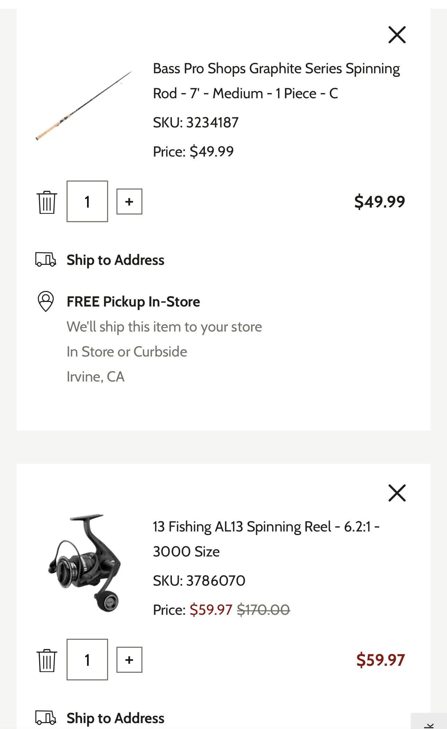Click the trash icon for the AL13 reel
447x729 pixels.
[x=46, y=660]
